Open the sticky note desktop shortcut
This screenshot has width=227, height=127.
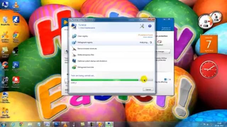pyautogui.click(x=5, y=52)
